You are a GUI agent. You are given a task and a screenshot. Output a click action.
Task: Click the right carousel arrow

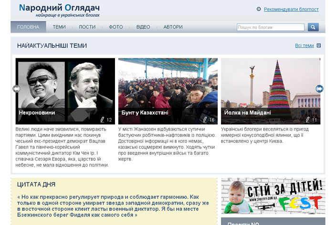(x=319, y=88)
